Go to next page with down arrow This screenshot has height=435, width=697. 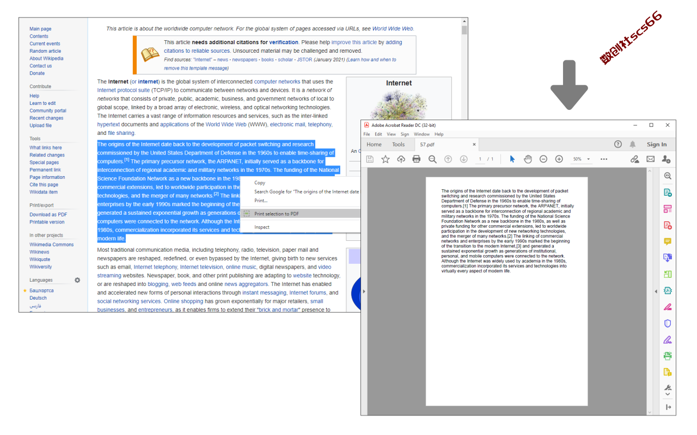click(464, 159)
